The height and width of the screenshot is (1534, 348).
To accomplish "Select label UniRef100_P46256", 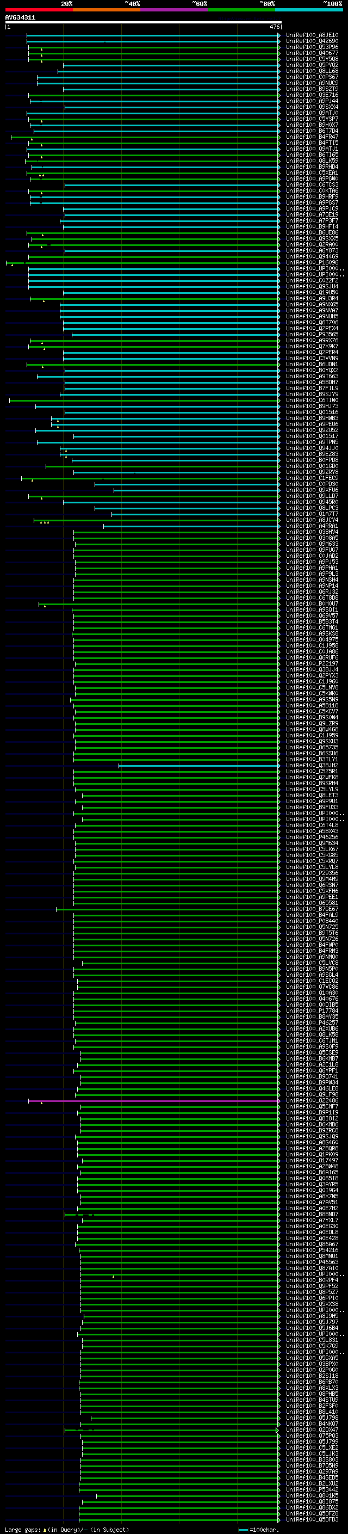I will click(x=312, y=837).
